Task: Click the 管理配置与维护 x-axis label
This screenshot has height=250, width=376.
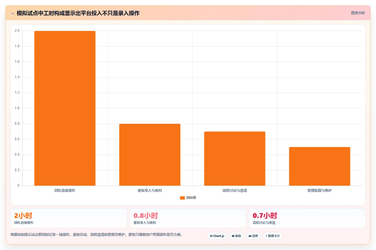Action: coord(320,190)
